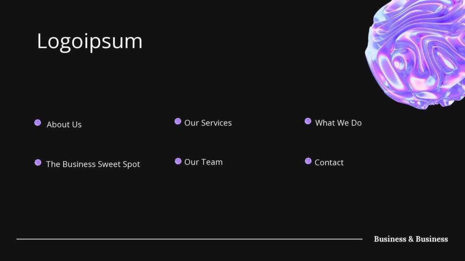Click the purple bullet beside Our Services
This screenshot has height=261, width=465.
tap(178, 121)
